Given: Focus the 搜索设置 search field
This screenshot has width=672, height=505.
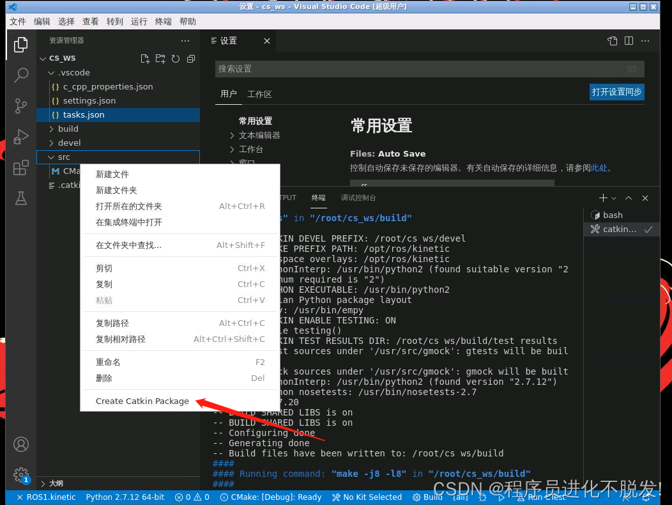Looking at the screenshot, I should [x=429, y=69].
